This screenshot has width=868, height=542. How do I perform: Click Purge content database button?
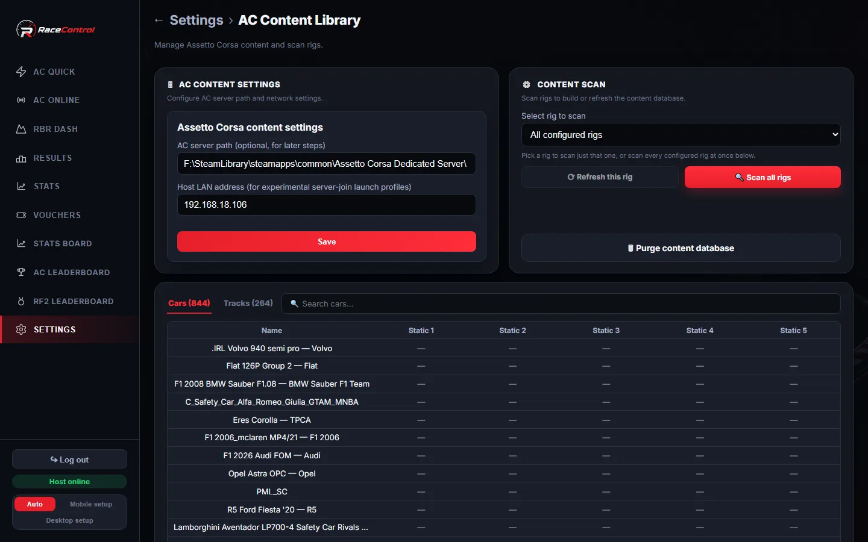681,248
